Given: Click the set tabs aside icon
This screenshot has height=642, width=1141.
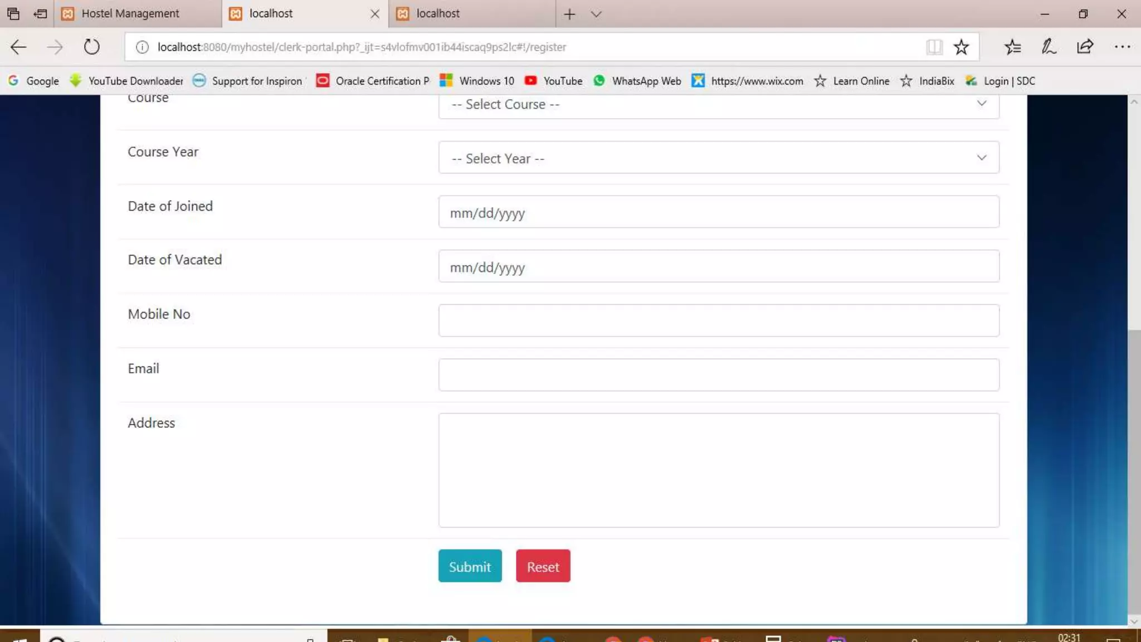Looking at the screenshot, I should 40,13.
